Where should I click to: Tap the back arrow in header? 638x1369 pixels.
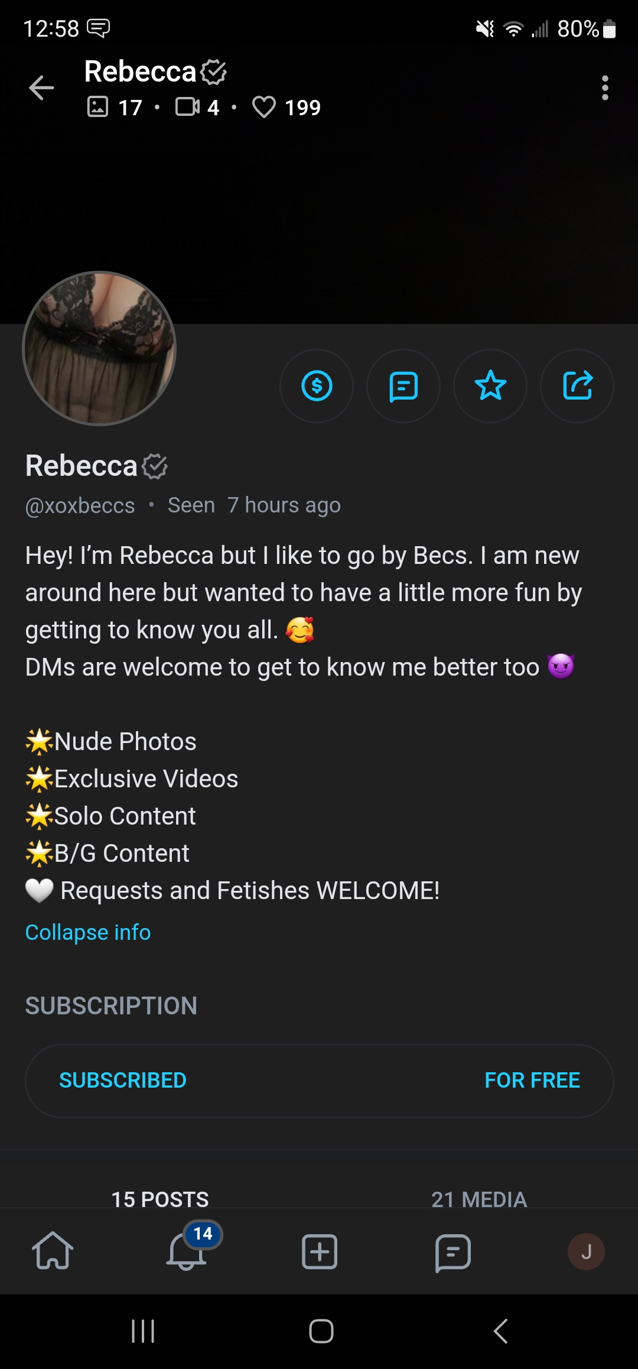coord(41,88)
